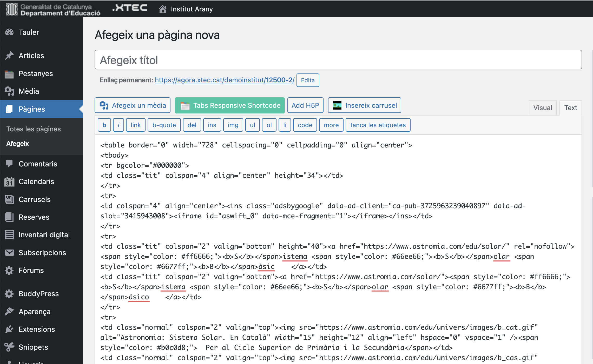Click the Calendaris calendar icon
The width and height of the screenshot is (593, 364).
click(9, 181)
